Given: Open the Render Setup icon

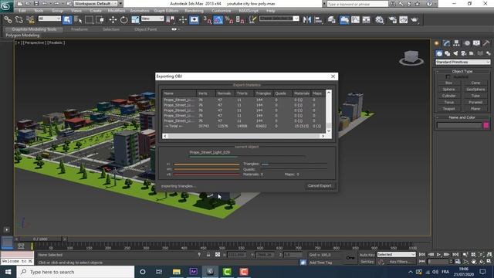Looking at the screenshot, I should tap(392, 20).
